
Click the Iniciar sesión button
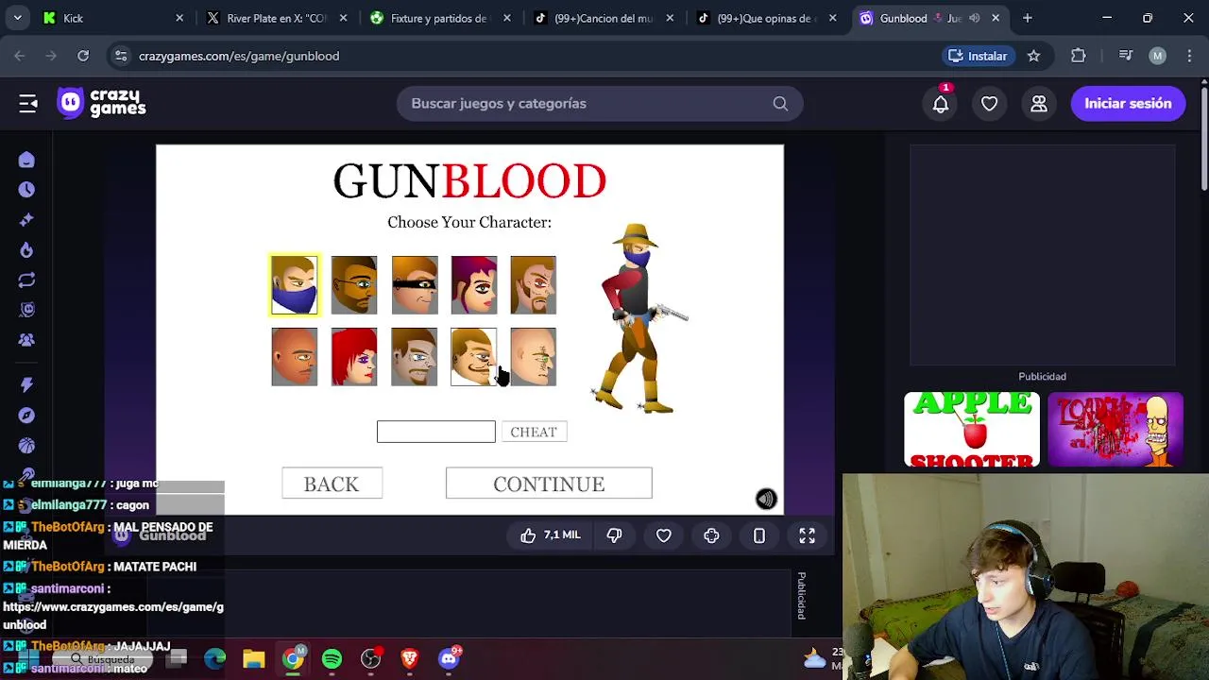(x=1128, y=104)
